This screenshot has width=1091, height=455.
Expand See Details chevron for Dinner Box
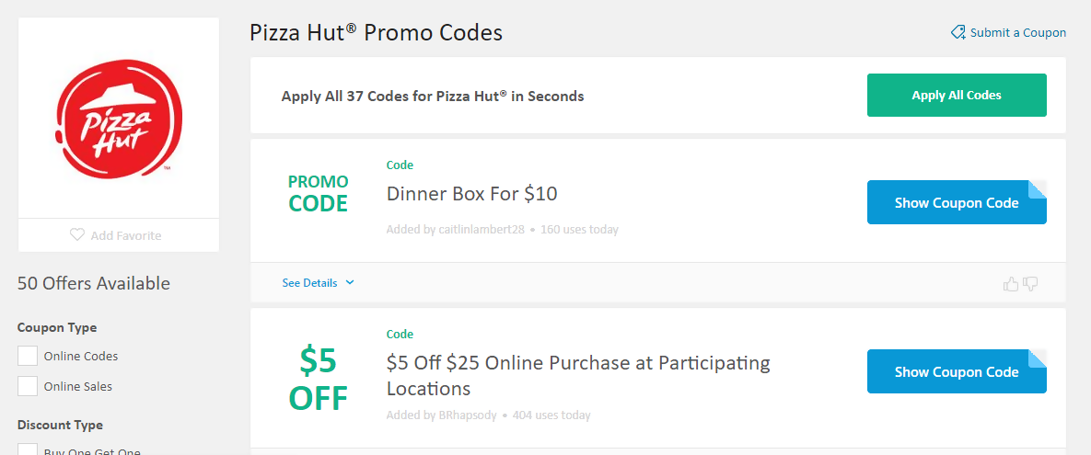click(350, 283)
